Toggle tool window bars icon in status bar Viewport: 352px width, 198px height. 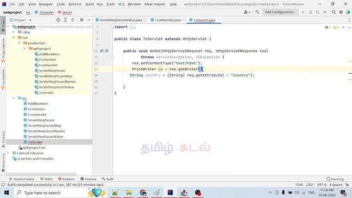(3, 185)
